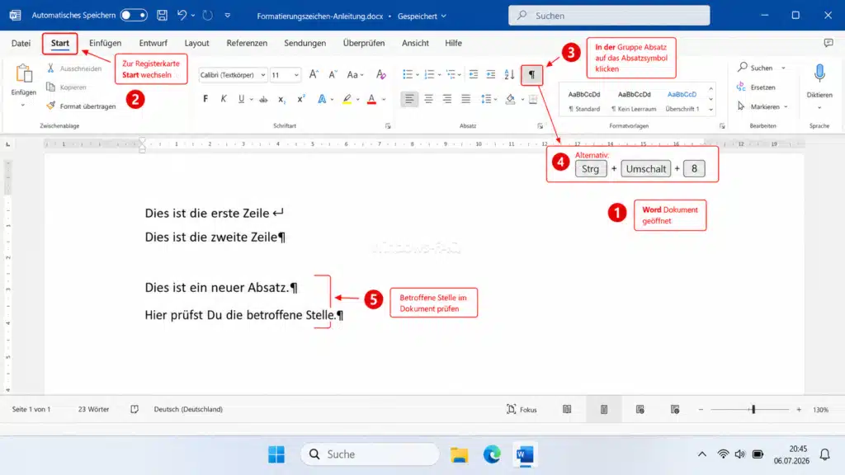This screenshot has height=475, width=845.
Task: Open the font color dropdown arrow
Action: [384, 100]
